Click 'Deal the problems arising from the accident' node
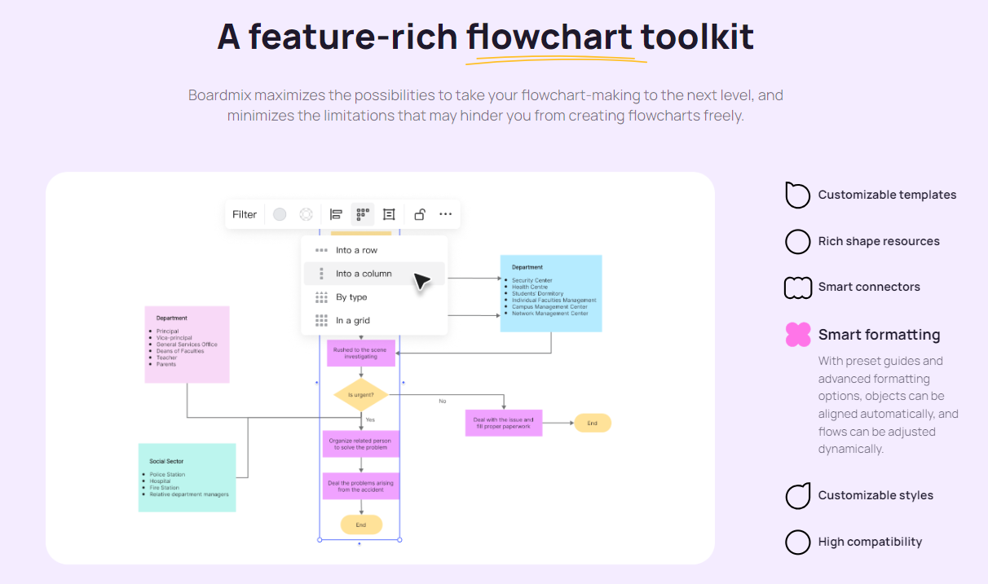Screen dimensions: 988x584 pyautogui.click(x=361, y=486)
